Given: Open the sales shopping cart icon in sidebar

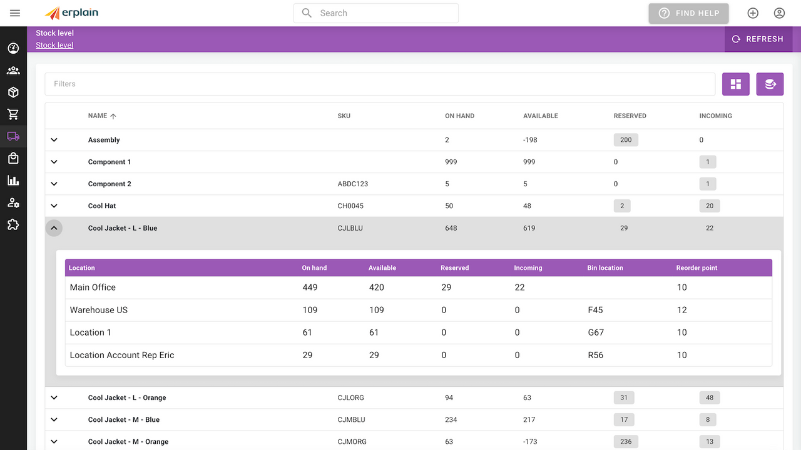Looking at the screenshot, I should tap(13, 114).
